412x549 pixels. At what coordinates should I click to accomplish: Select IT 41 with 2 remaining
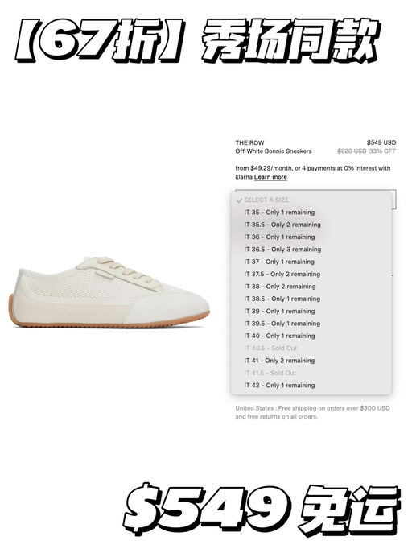(x=311, y=361)
